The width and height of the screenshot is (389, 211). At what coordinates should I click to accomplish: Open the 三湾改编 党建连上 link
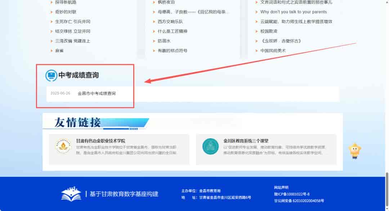(x=73, y=41)
